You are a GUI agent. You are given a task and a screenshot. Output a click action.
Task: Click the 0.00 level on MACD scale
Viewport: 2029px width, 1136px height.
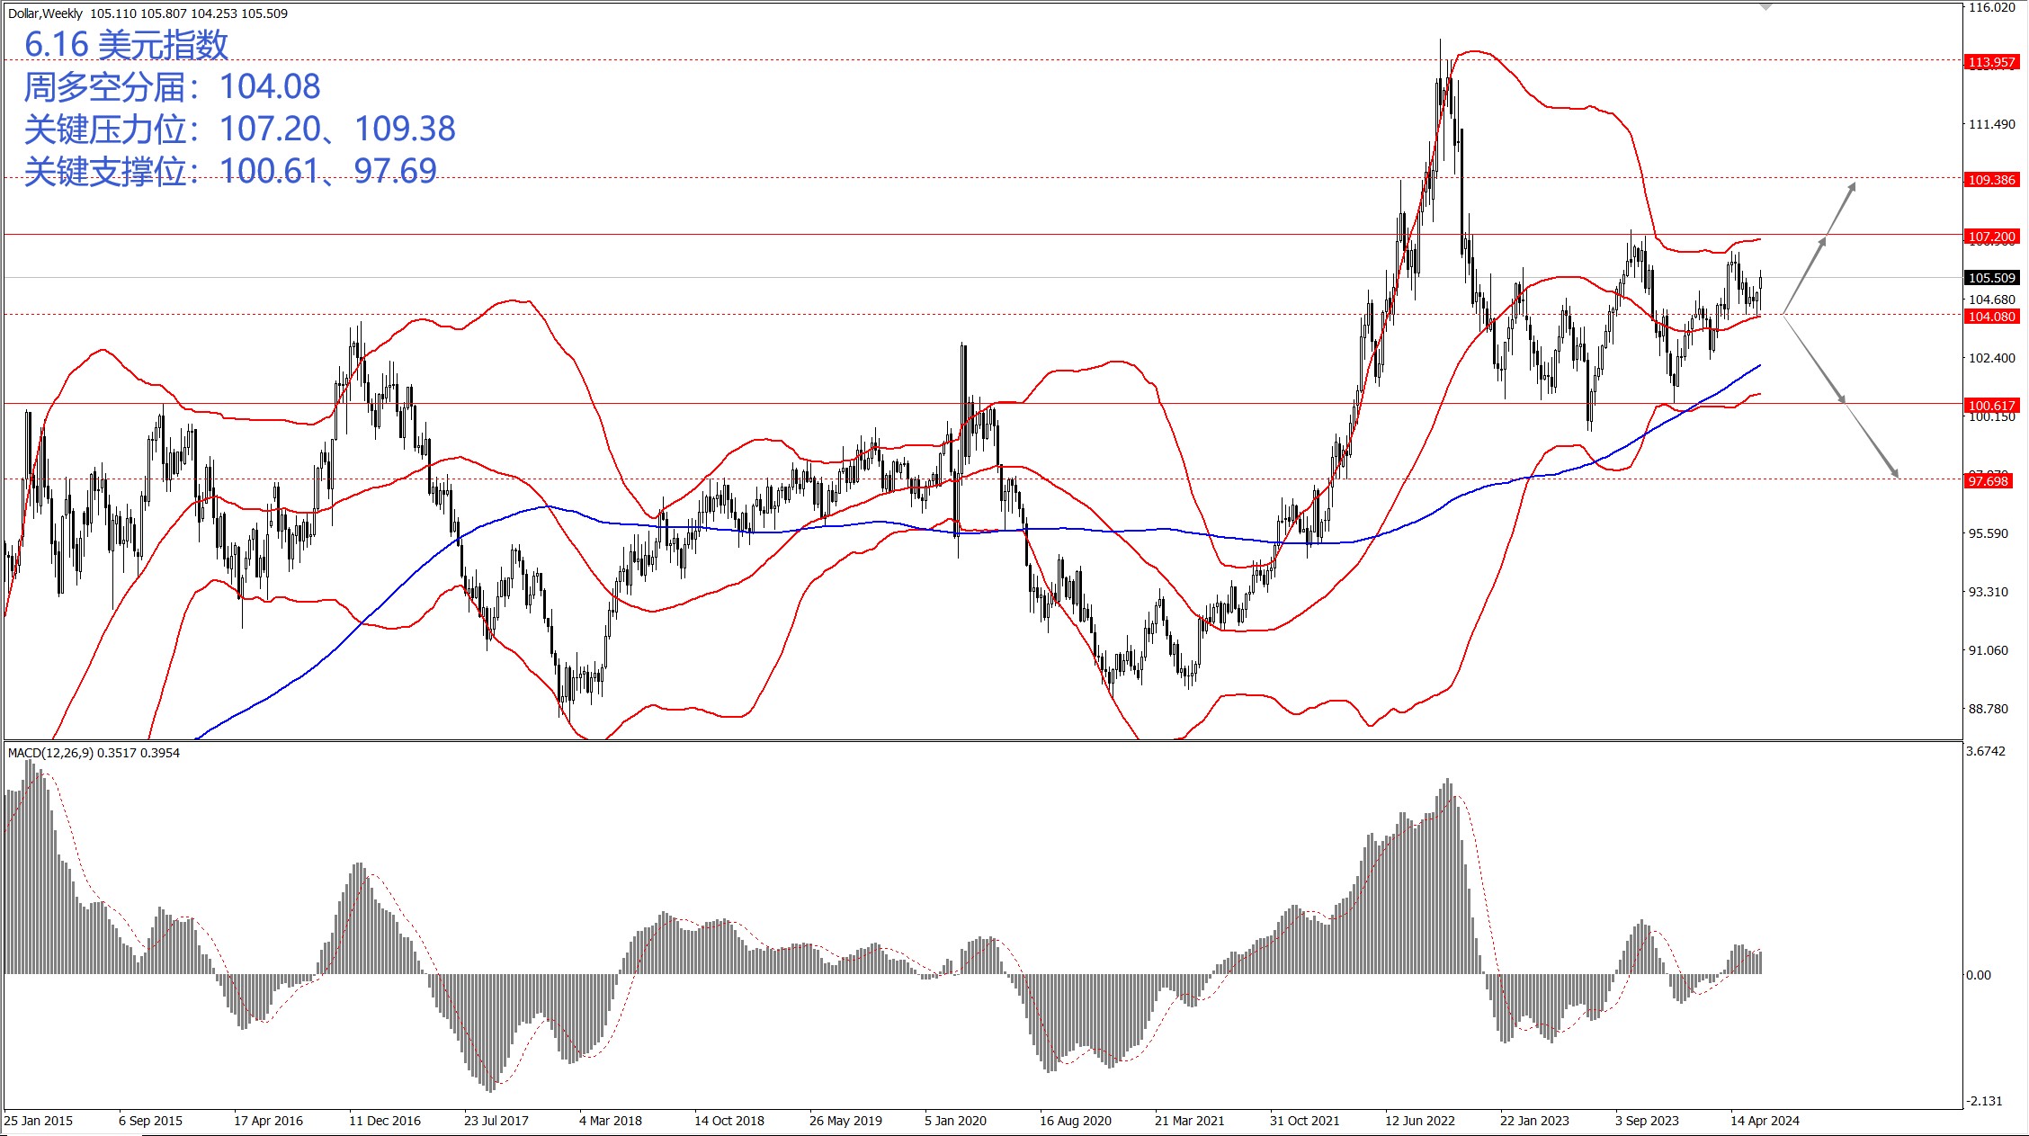coord(1978,975)
